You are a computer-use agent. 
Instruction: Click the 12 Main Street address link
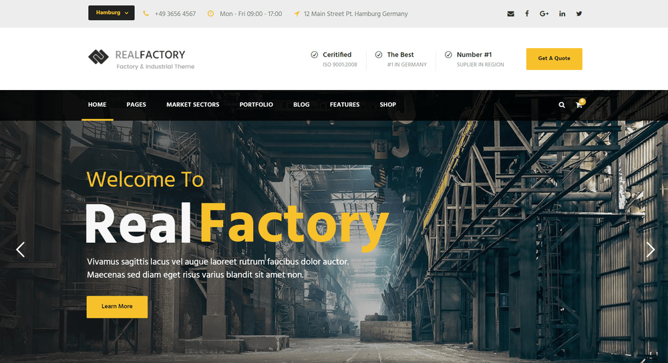356,13
